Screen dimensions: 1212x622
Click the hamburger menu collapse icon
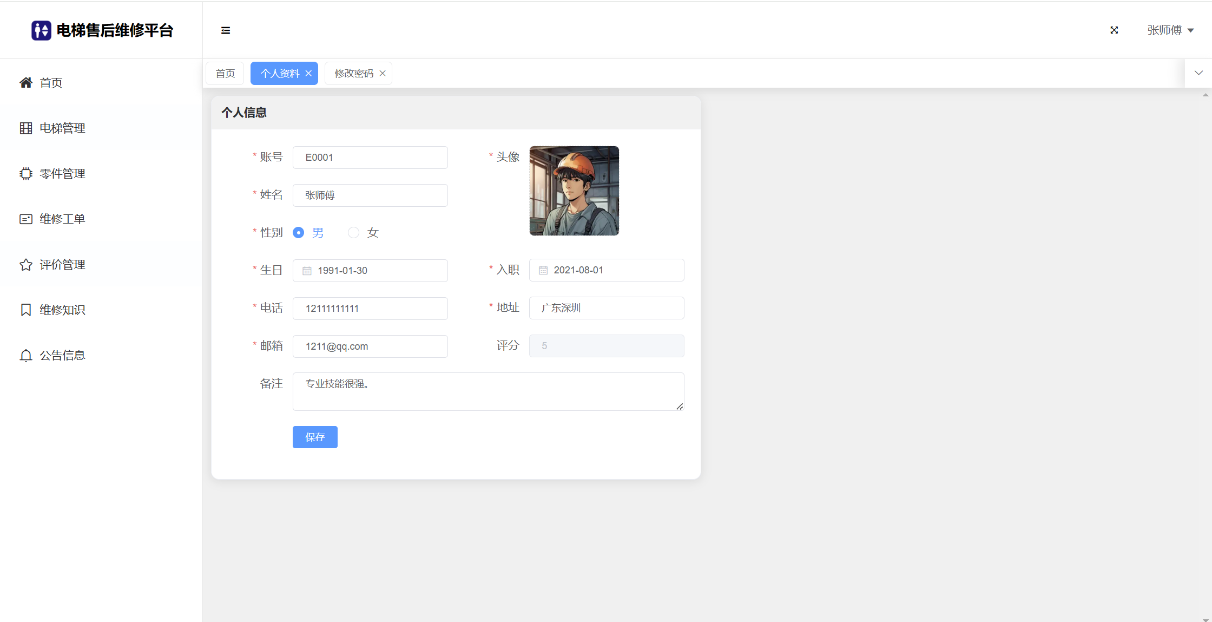(x=226, y=30)
